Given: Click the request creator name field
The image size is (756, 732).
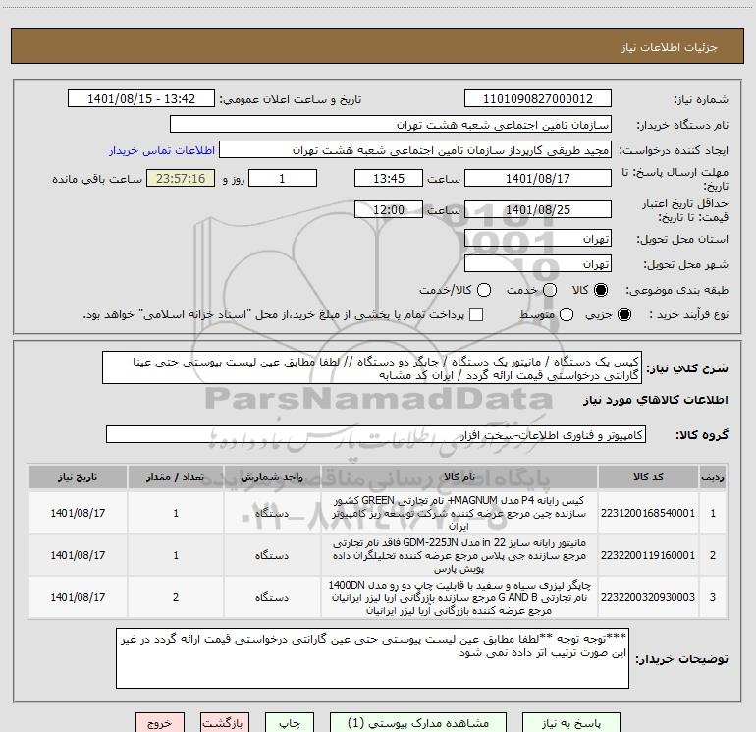Looking at the screenshot, I should pos(415,150).
